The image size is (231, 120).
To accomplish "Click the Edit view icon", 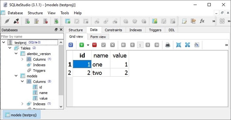I will [164, 21].
